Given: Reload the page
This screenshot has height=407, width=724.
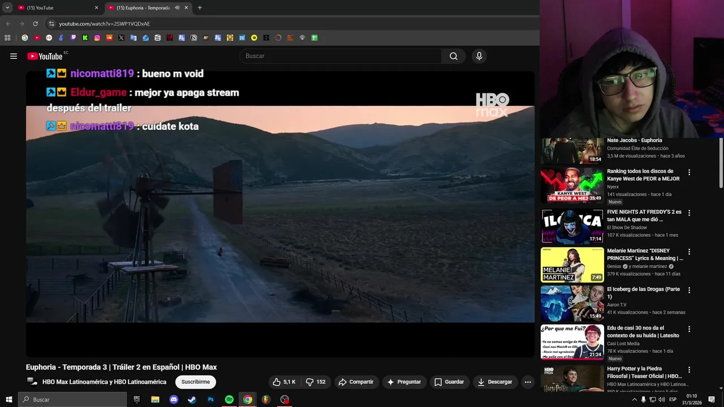Looking at the screenshot, I should (x=35, y=24).
